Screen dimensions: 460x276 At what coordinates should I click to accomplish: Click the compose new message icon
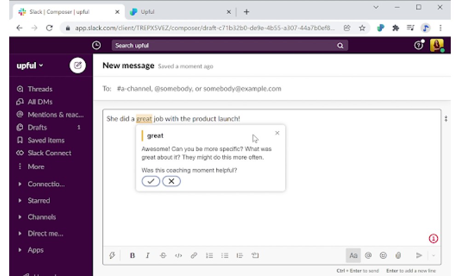77,65
